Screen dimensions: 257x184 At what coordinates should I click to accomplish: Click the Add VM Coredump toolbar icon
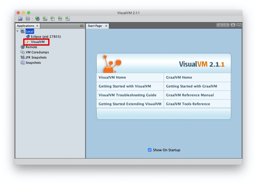(52, 19)
